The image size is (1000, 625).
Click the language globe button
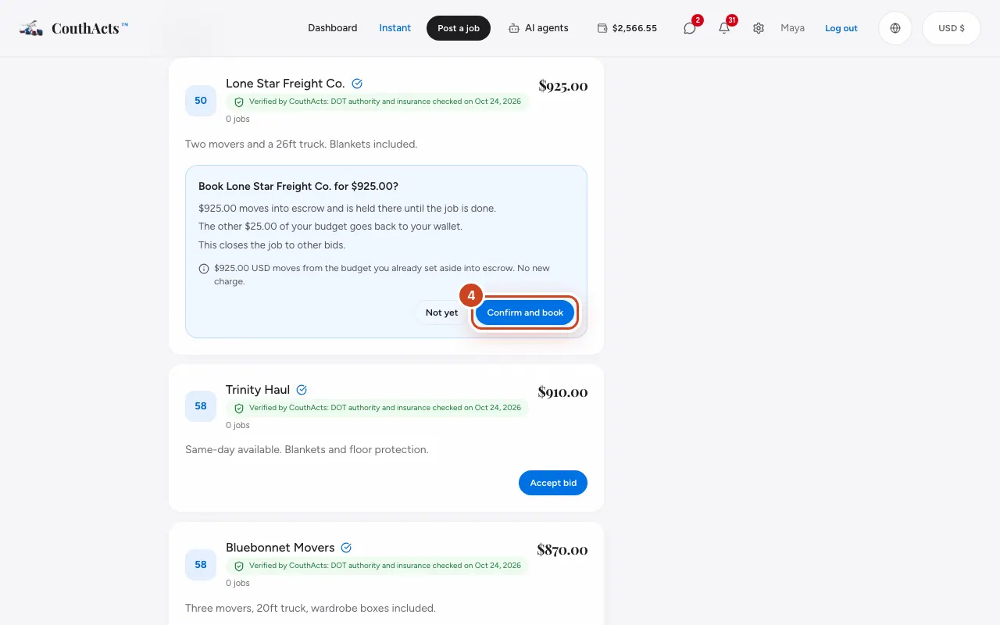(895, 28)
